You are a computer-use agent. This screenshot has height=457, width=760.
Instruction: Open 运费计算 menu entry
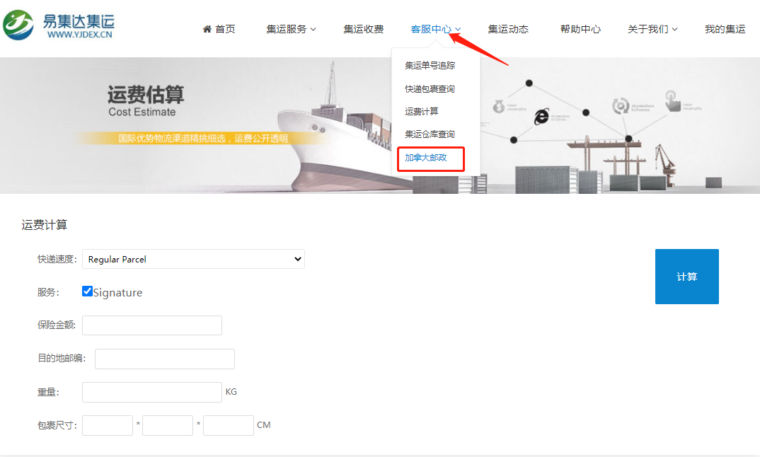click(x=422, y=112)
